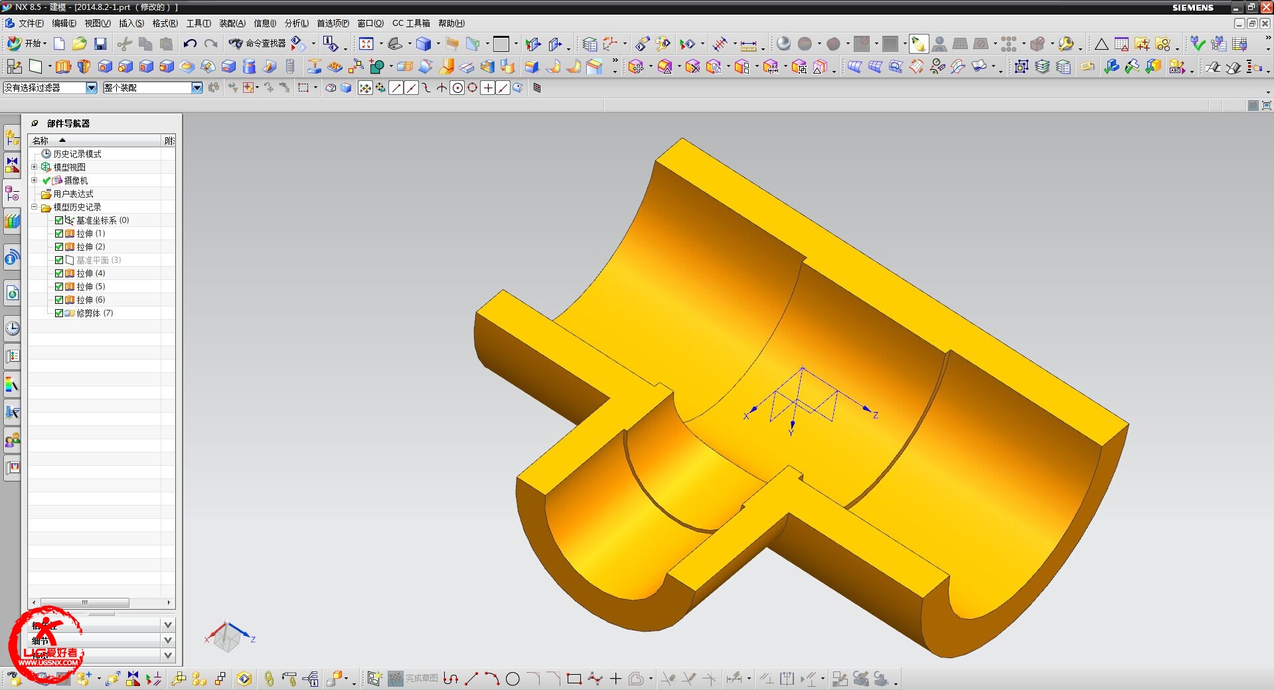Select the Extrude (拉伸) tool icon
1274x690 pixels.
63,66
